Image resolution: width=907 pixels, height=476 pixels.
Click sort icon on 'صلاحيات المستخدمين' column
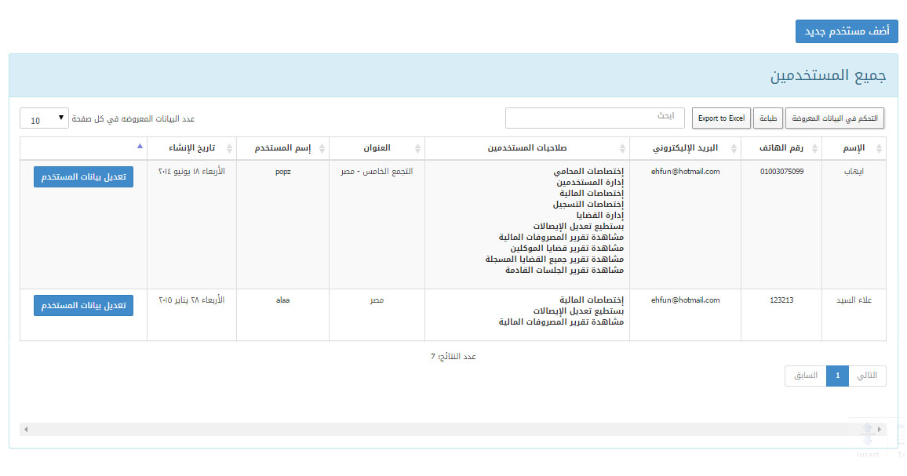tap(622, 148)
